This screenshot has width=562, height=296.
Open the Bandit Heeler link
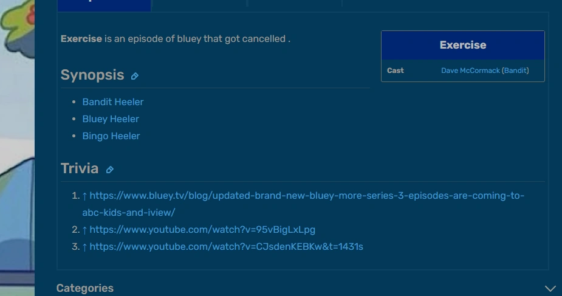point(113,102)
